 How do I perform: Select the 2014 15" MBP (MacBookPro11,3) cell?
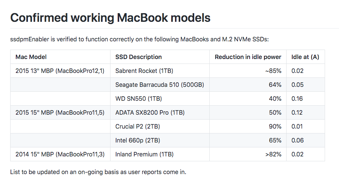(60, 154)
